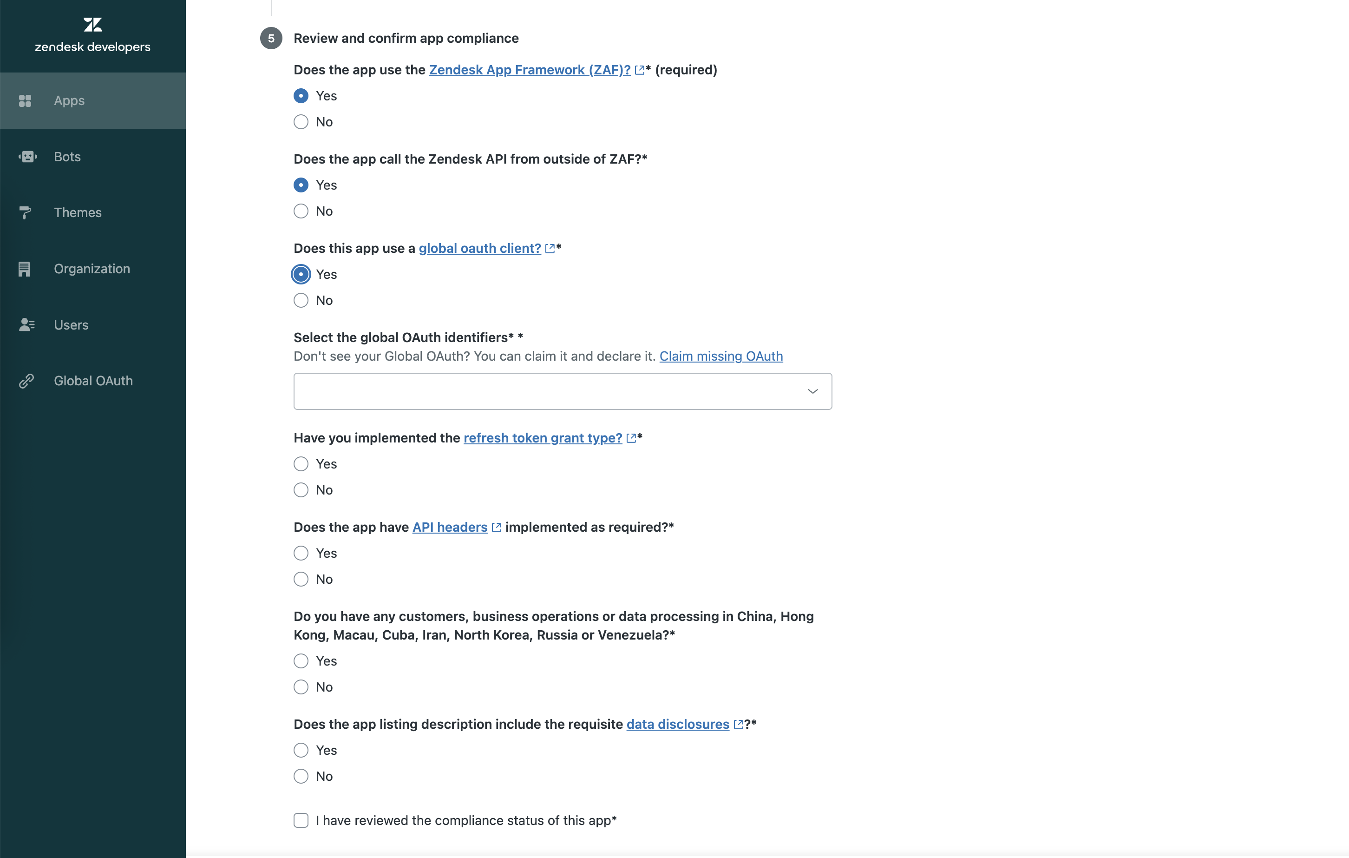
Task: Click external-link icon beside ZAF link
Action: click(x=639, y=70)
